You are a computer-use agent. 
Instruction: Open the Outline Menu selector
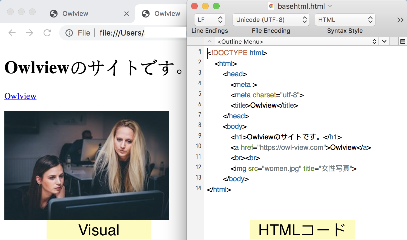point(296,41)
